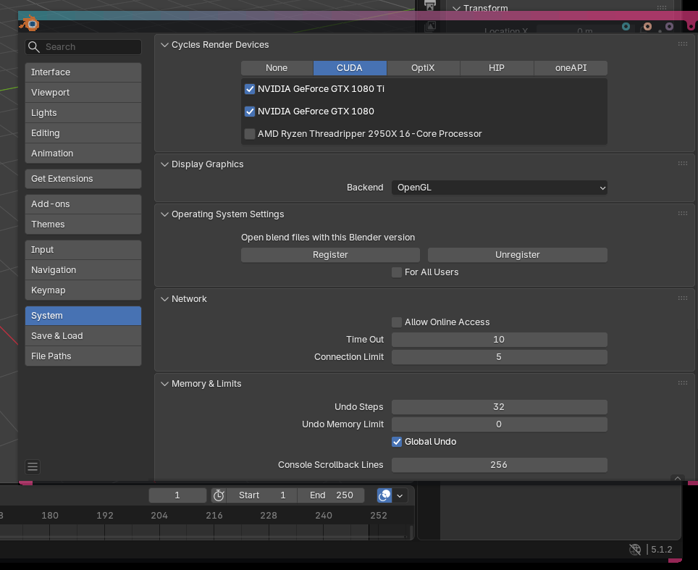Click the Connection Limit value field
Viewport: 698px width, 570px height.
(499, 356)
